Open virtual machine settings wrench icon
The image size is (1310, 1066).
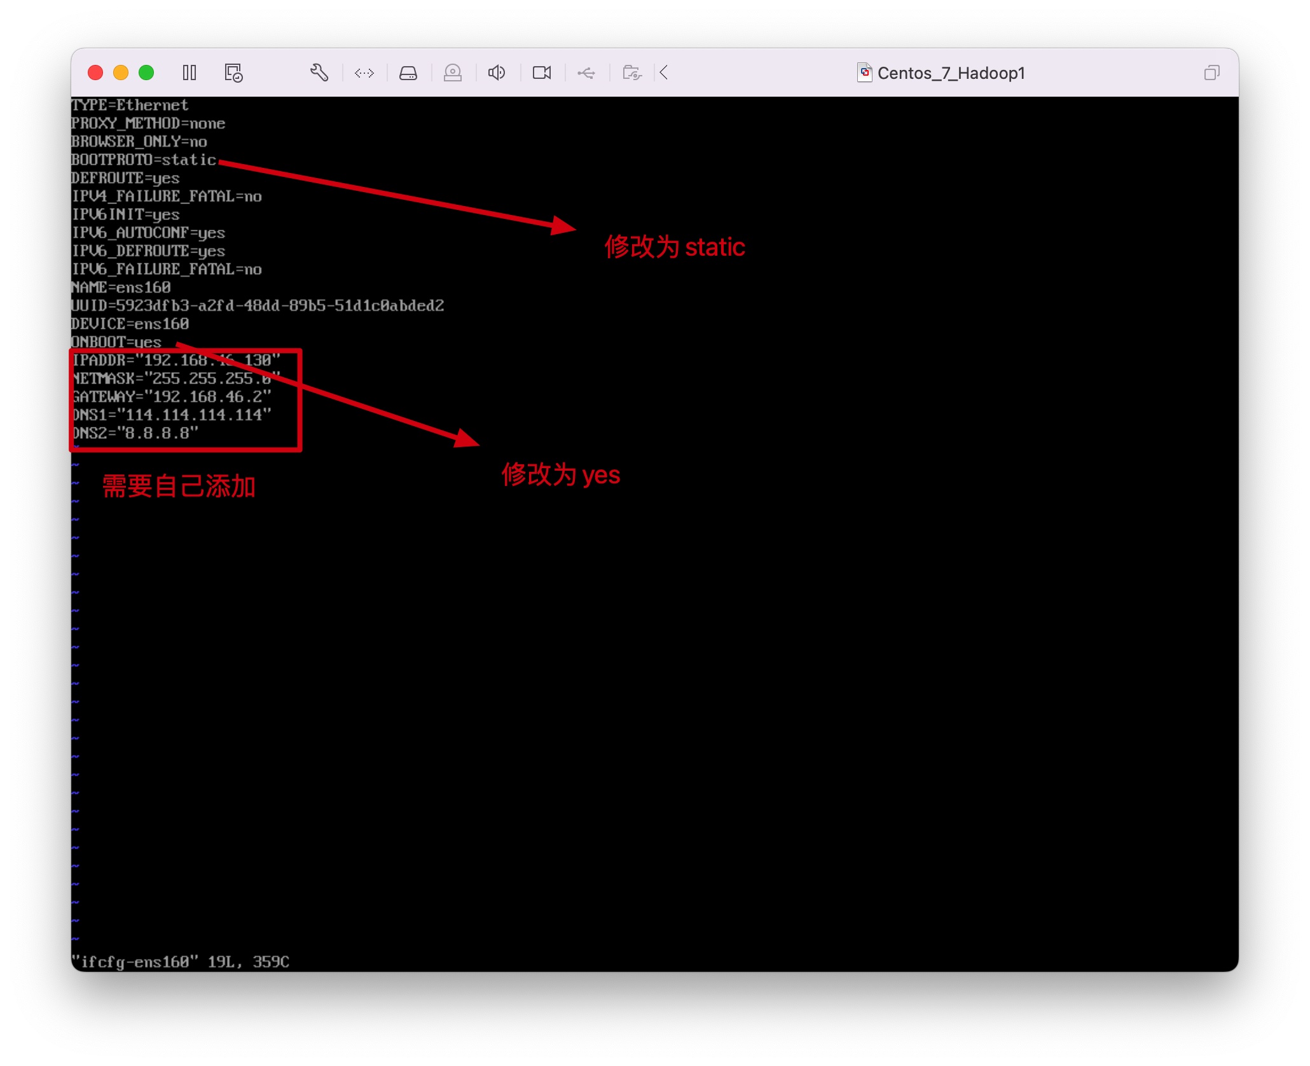point(319,73)
